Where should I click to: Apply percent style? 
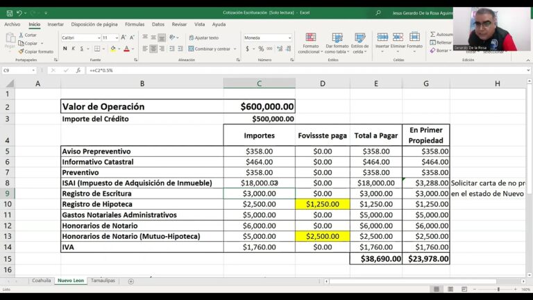pos(261,49)
